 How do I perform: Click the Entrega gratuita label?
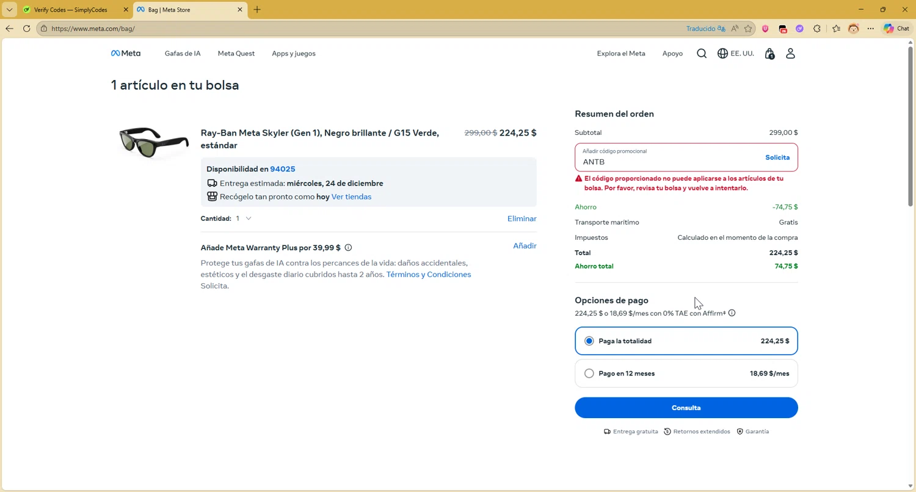tap(631, 432)
